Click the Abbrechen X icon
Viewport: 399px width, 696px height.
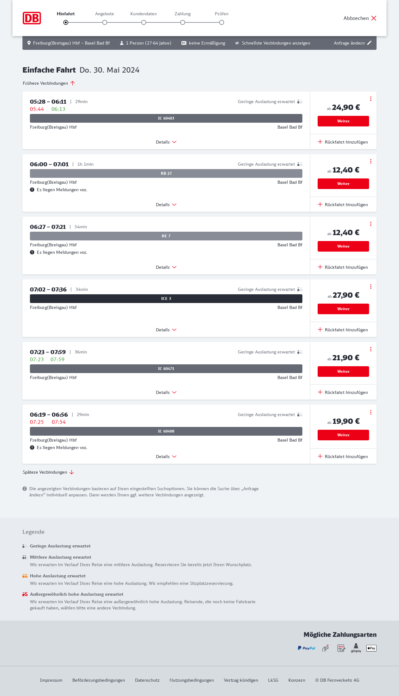coord(374,18)
